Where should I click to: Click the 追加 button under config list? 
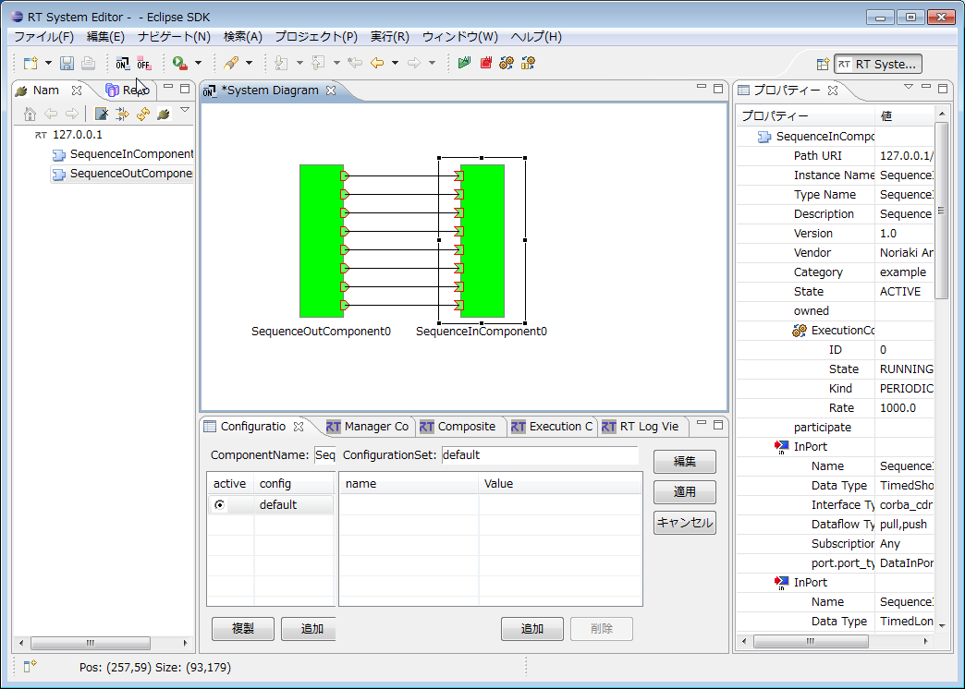(309, 629)
